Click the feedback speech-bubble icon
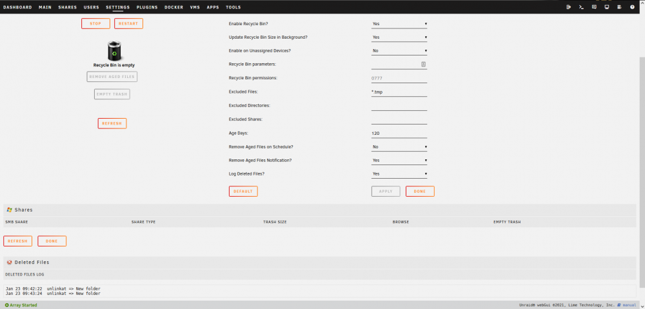The height and width of the screenshot is (309, 645). coord(594,7)
